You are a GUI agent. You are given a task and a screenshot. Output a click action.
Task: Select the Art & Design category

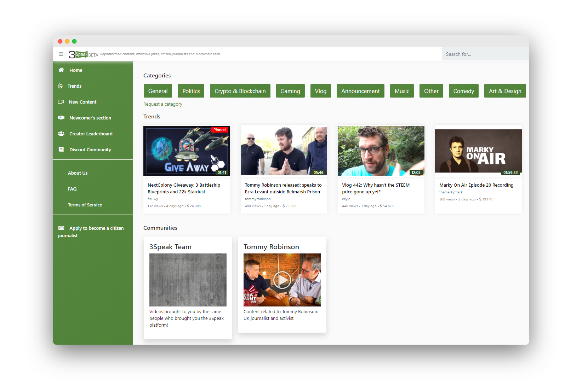click(505, 91)
